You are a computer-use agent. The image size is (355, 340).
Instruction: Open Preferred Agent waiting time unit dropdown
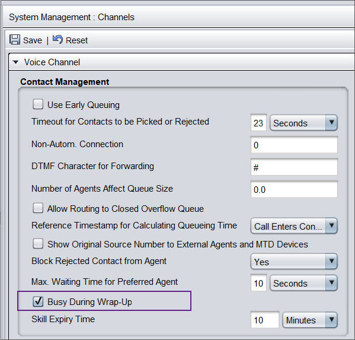pyautogui.click(x=303, y=283)
